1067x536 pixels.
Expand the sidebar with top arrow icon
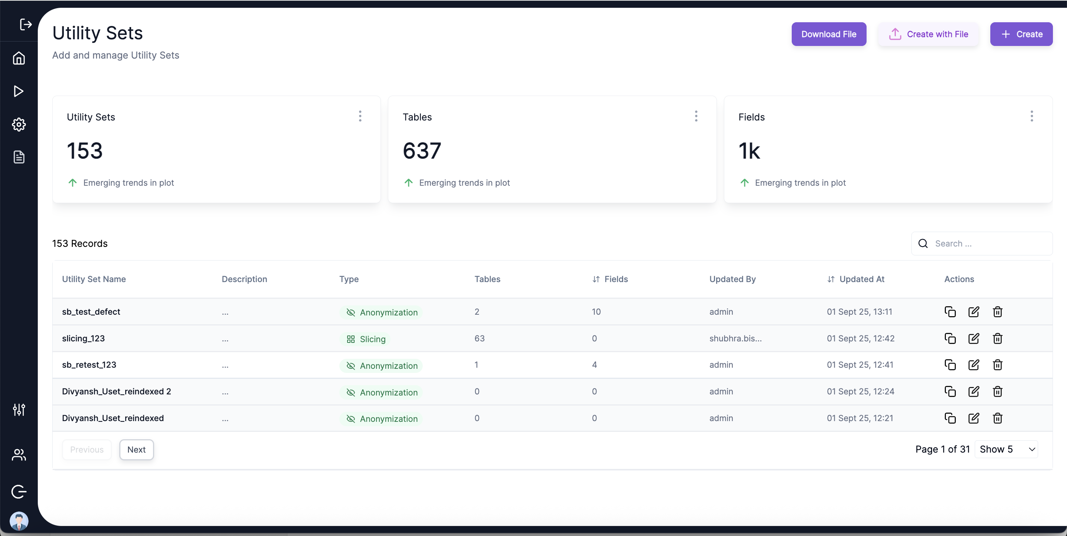tap(26, 24)
